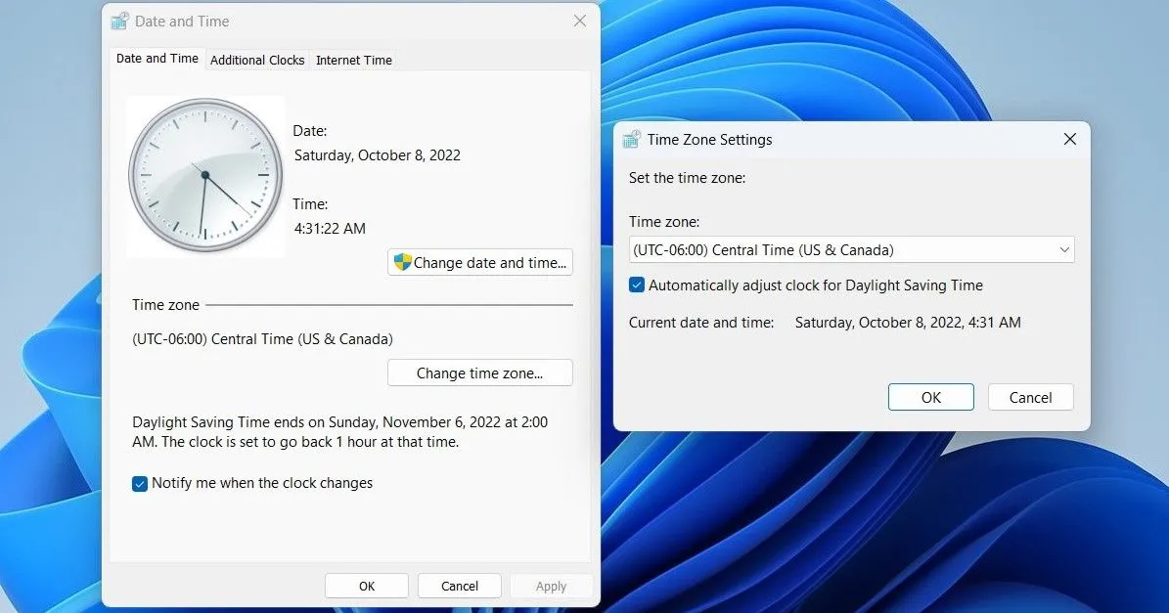Click Cancel in the Date and Time window
1169x613 pixels.
pos(459,587)
